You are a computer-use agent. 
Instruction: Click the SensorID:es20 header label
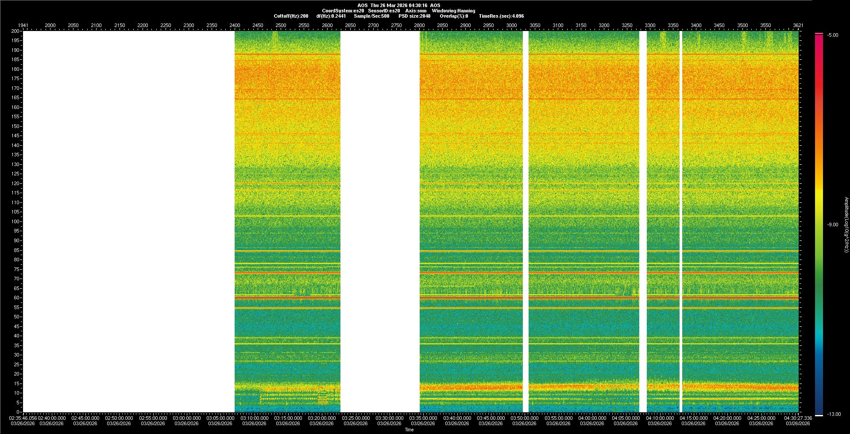point(384,11)
